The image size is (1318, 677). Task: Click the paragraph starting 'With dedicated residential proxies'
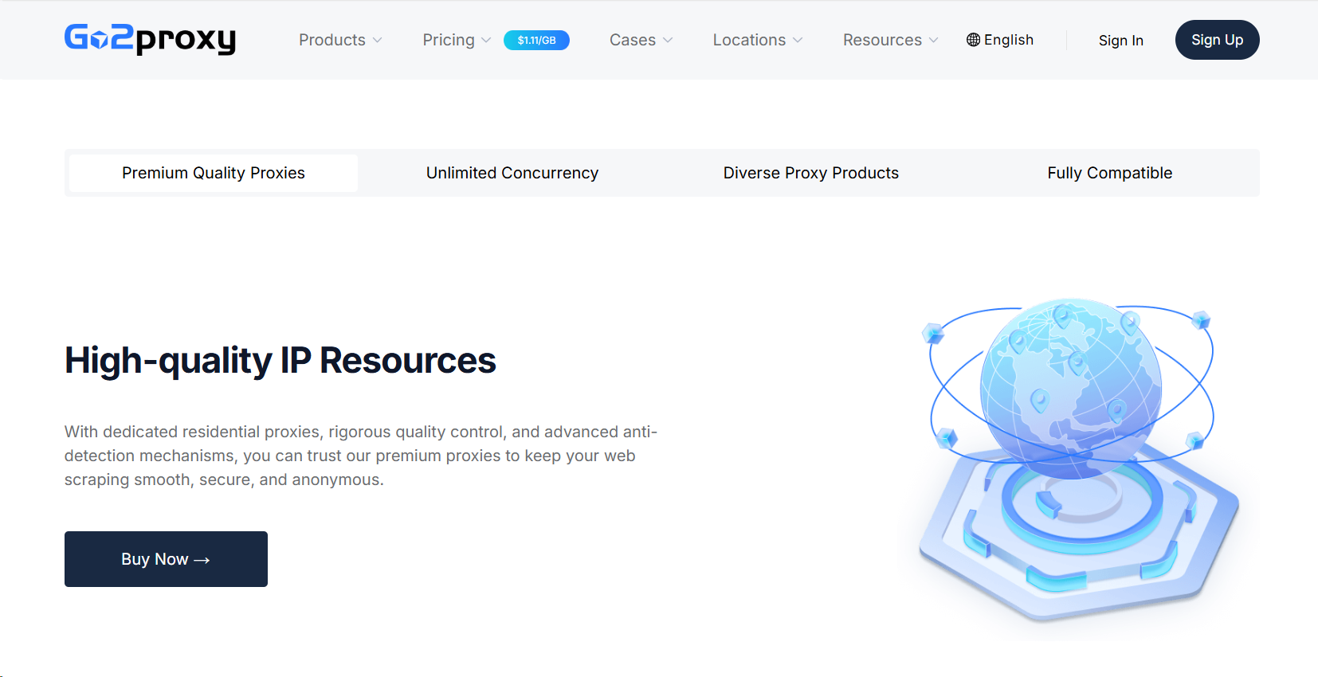click(x=361, y=456)
